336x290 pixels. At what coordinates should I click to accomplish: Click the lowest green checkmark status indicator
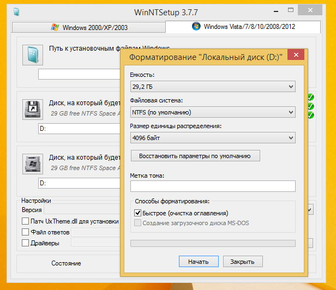pyautogui.click(x=311, y=115)
